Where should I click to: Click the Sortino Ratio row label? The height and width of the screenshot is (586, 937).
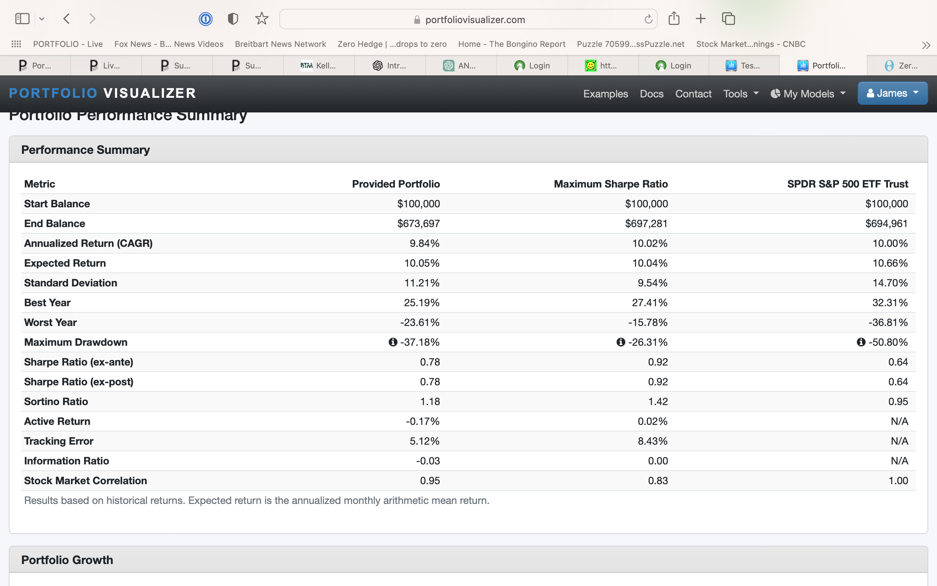[56, 401]
